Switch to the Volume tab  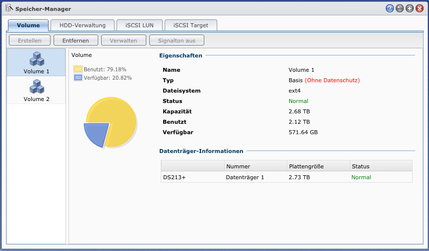click(28, 25)
